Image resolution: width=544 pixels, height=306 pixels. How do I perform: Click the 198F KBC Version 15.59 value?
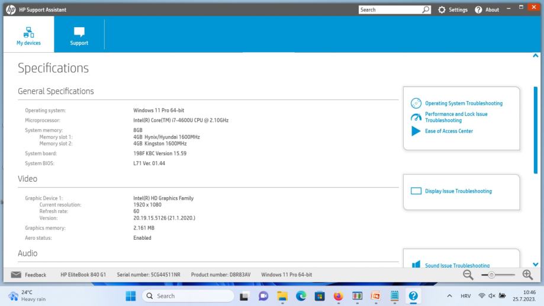click(x=160, y=153)
